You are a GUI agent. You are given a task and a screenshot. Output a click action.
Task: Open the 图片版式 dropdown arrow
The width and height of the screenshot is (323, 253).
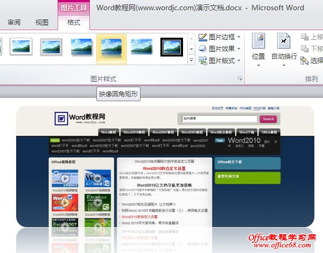(238, 61)
